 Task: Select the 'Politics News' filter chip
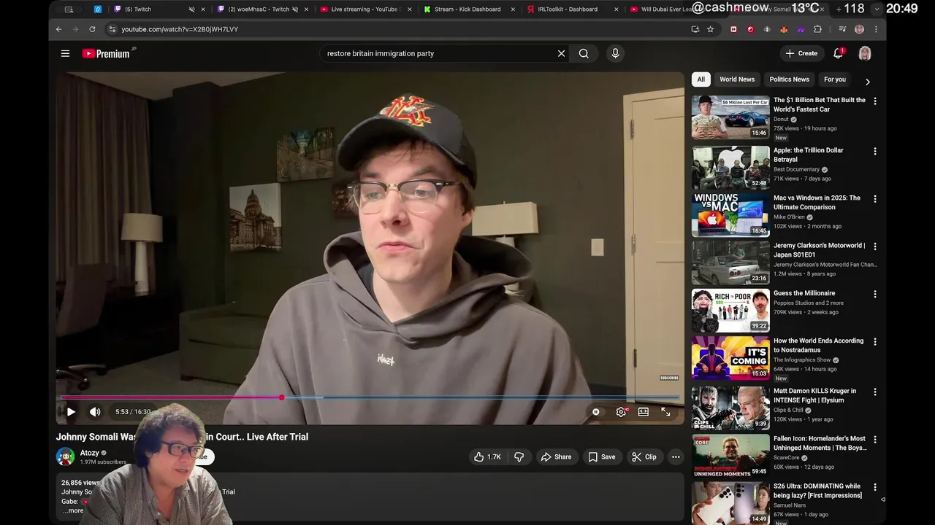789,79
